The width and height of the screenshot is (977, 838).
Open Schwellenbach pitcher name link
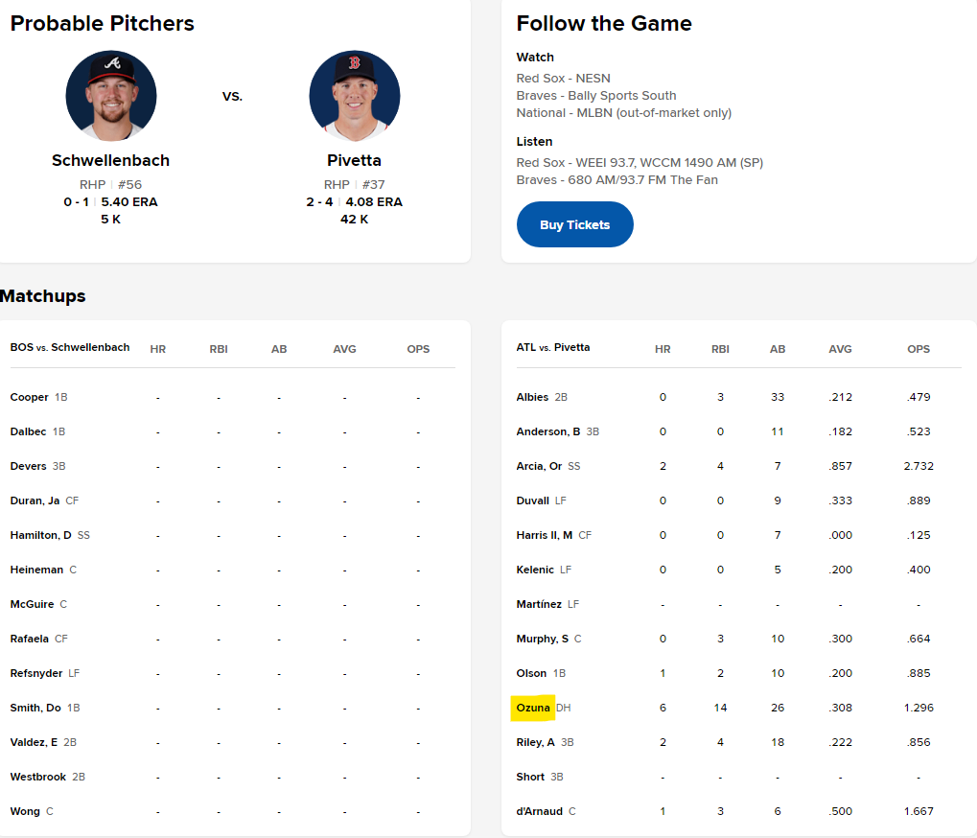click(x=110, y=160)
